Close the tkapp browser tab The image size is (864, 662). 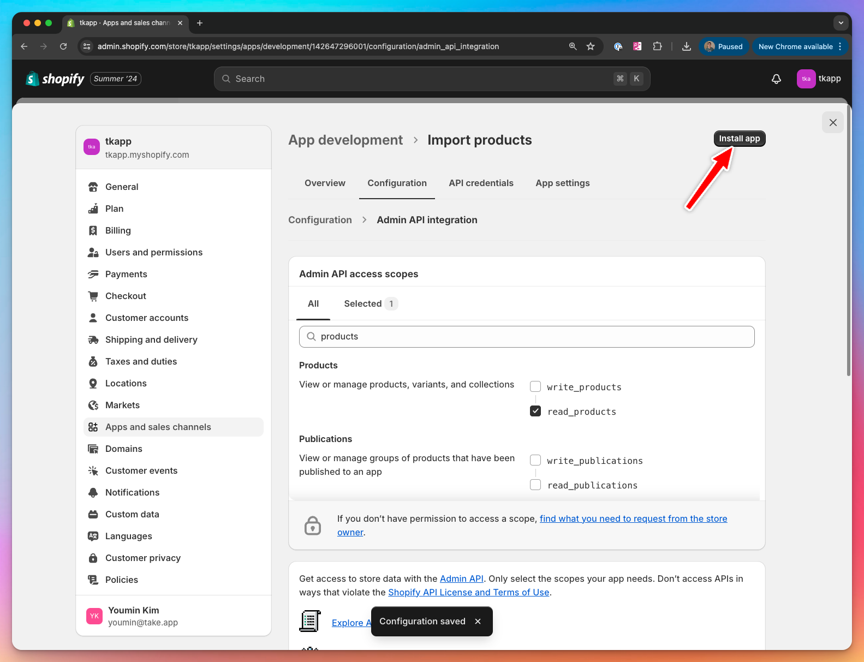click(x=180, y=23)
